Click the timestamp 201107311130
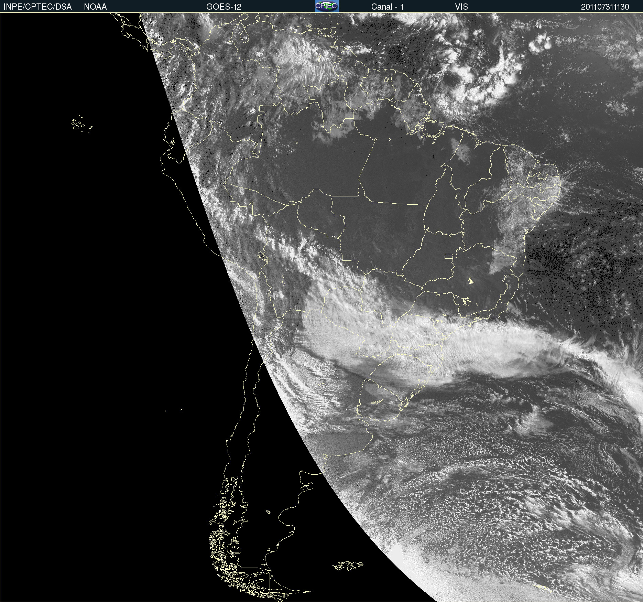This screenshot has height=602, width=643. click(605, 7)
